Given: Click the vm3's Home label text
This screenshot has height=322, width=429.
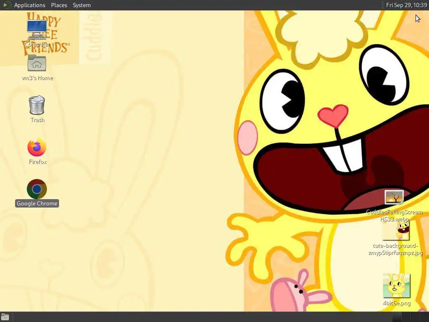Looking at the screenshot, I should click(37, 78).
